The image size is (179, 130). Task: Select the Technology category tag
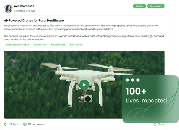click(x=156, y=6)
